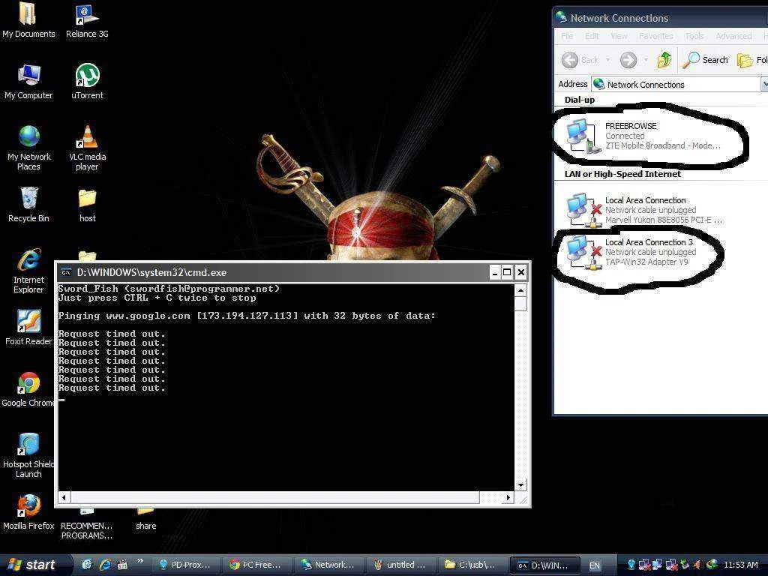768x576 pixels.
Task: Open the Folders button in Network Connections toolbar
Action: point(752,60)
